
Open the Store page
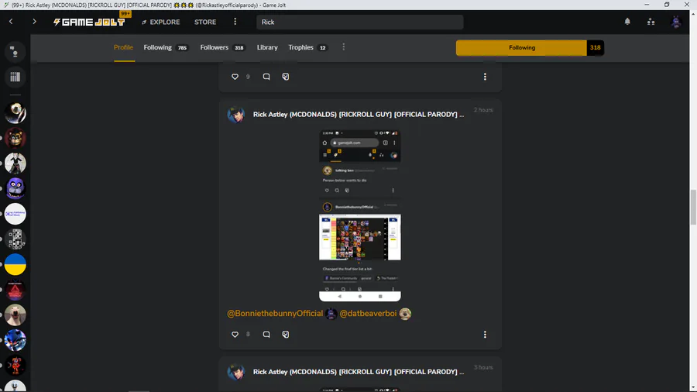(x=205, y=22)
